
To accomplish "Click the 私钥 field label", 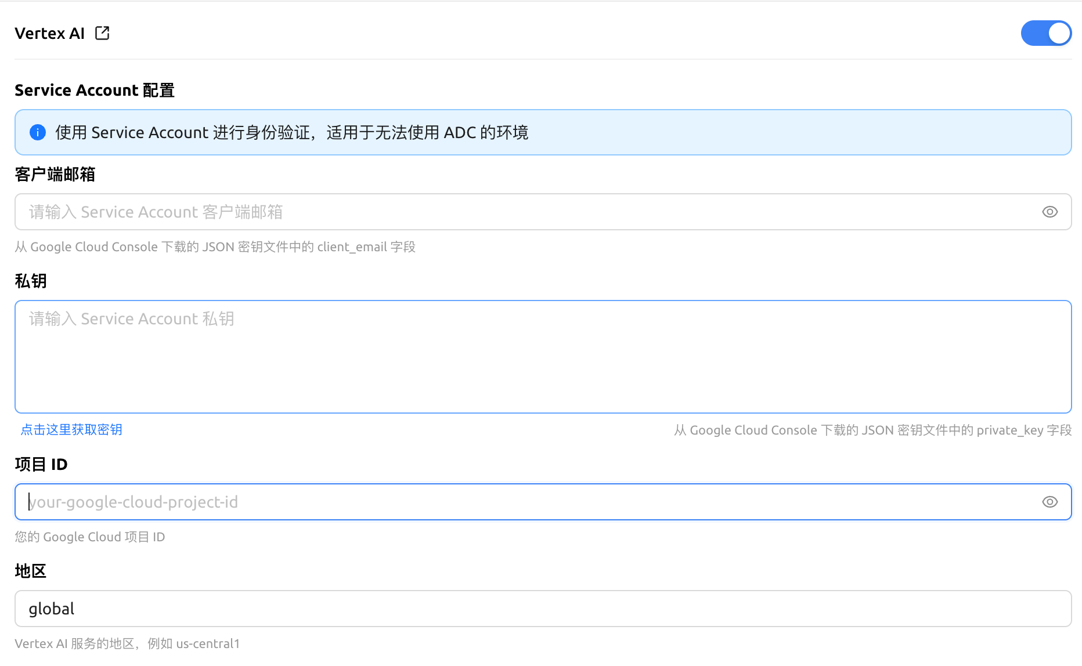I will [31, 281].
